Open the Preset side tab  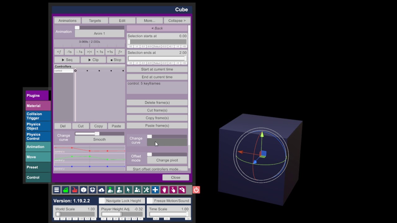pyautogui.click(x=38, y=167)
